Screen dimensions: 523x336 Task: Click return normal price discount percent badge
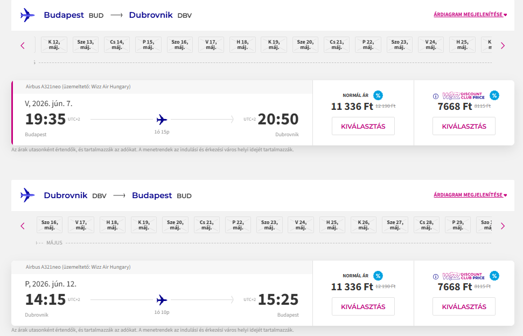pyautogui.click(x=378, y=276)
